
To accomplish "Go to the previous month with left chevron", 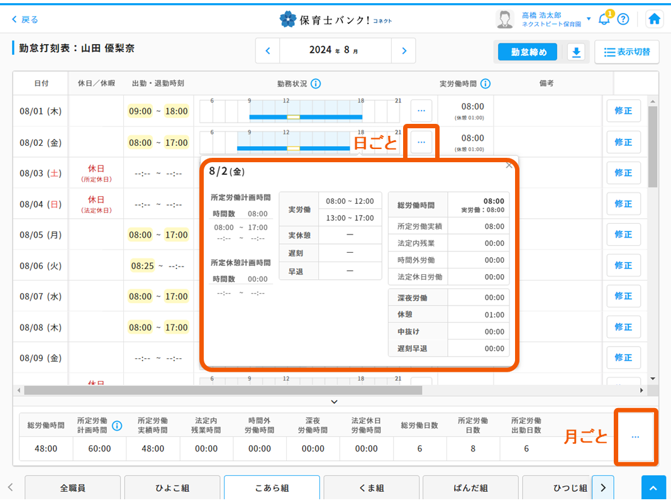I will pos(267,50).
